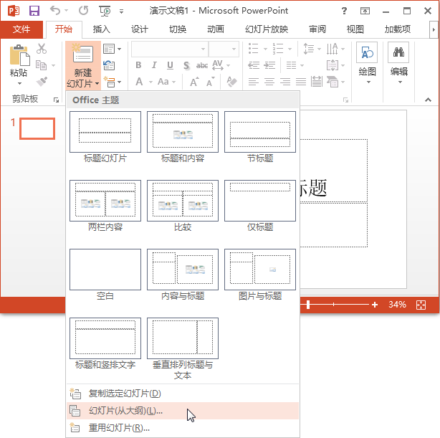
Task: Open the Section dropdown icon
Action: (113, 82)
